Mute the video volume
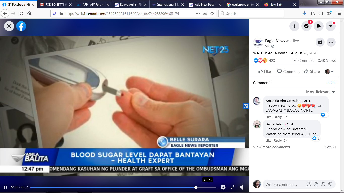 [241, 187]
